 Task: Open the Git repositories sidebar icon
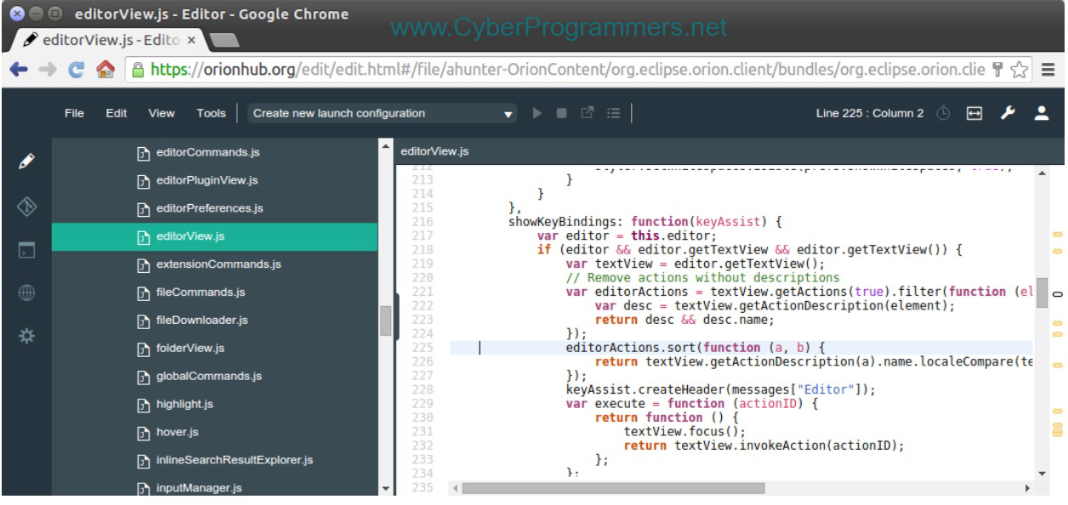(x=26, y=205)
